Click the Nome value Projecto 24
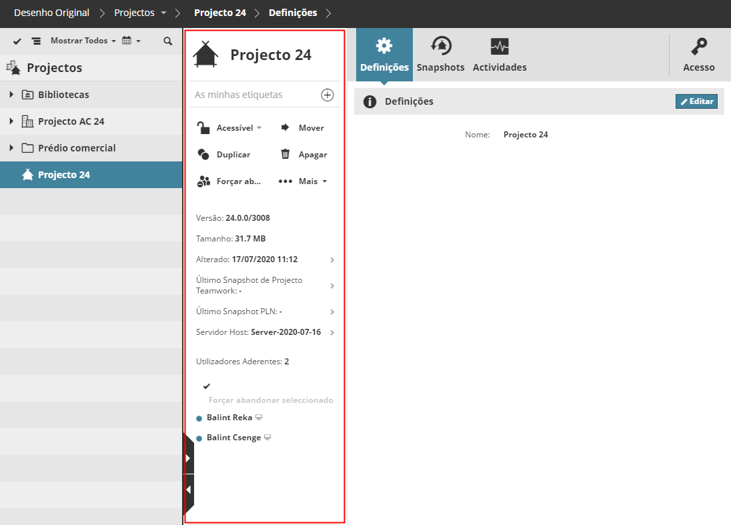The height and width of the screenshot is (525, 731). [x=526, y=135]
